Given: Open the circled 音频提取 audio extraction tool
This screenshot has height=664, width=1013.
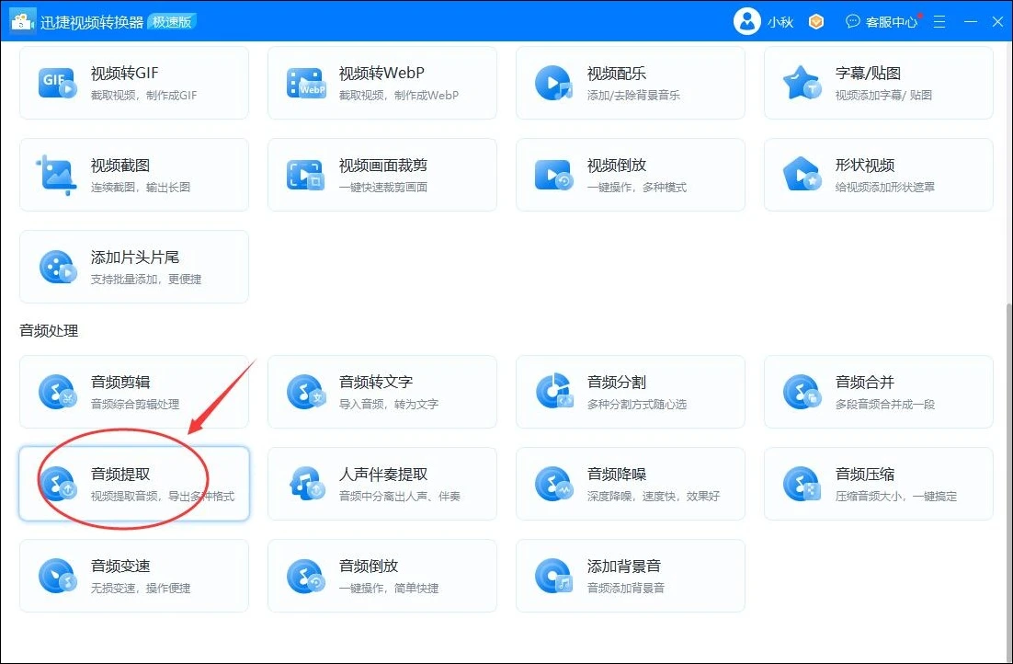Looking at the screenshot, I should point(133,483).
